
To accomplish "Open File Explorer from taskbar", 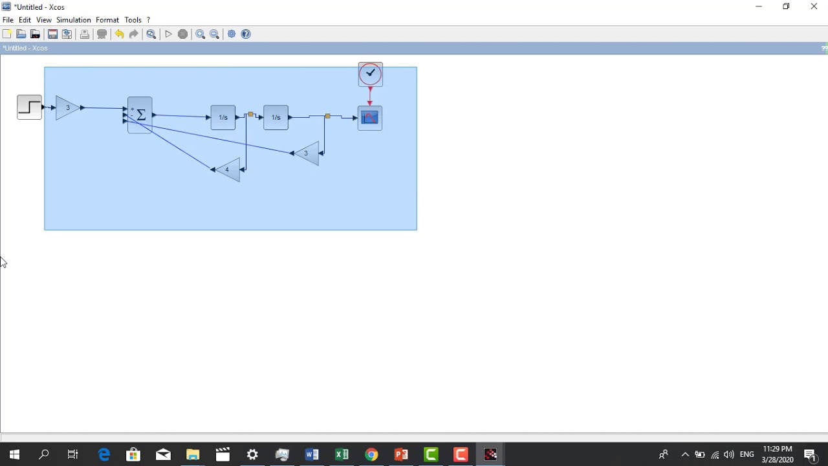I will point(193,455).
